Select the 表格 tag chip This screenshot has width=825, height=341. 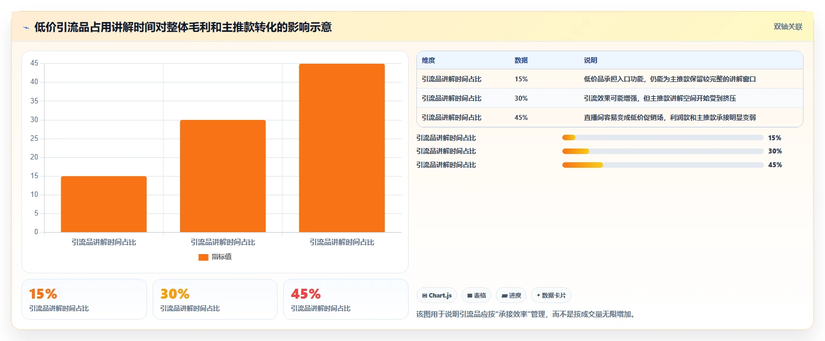476,295
